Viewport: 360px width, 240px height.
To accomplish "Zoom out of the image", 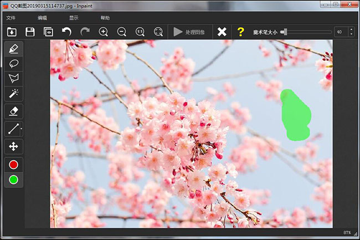I will [121, 32].
